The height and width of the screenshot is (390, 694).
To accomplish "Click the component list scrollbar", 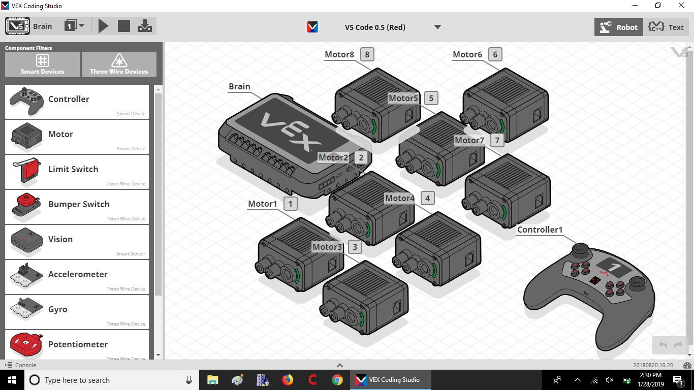I will [x=158, y=193].
